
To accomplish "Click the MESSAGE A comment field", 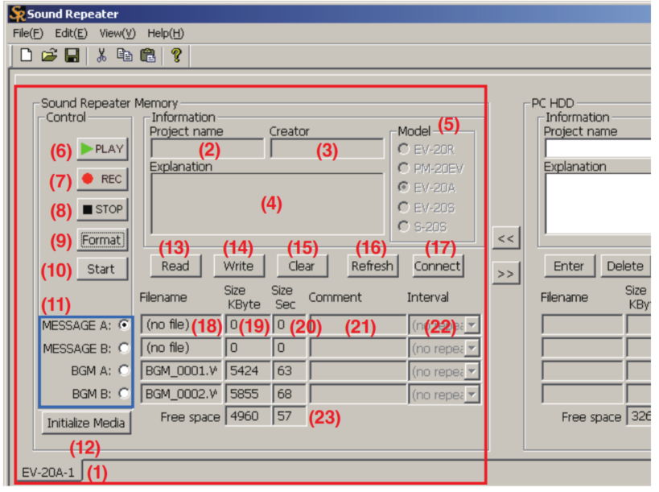I will click(x=358, y=325).
